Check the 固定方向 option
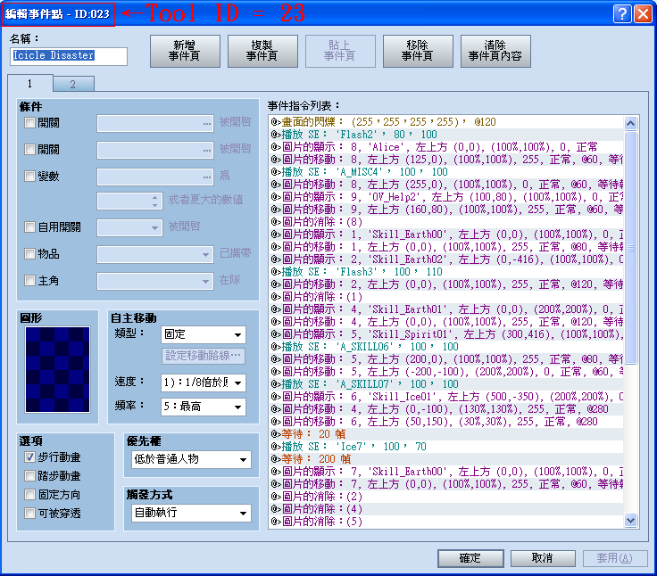The width and height of the screenshot is (657, 576). pos(29,494)
